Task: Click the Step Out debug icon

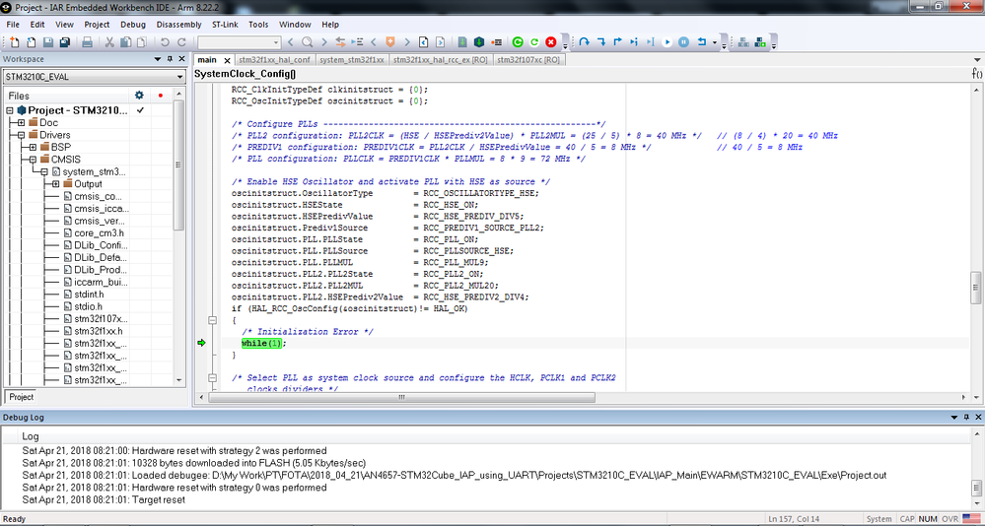Action: 617,42
